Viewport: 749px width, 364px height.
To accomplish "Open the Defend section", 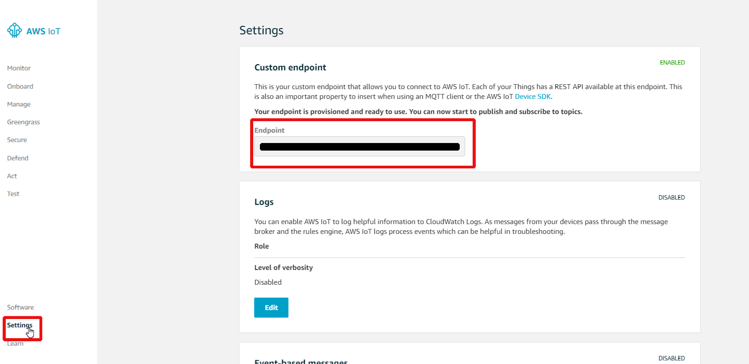I will tap(18, 158).
